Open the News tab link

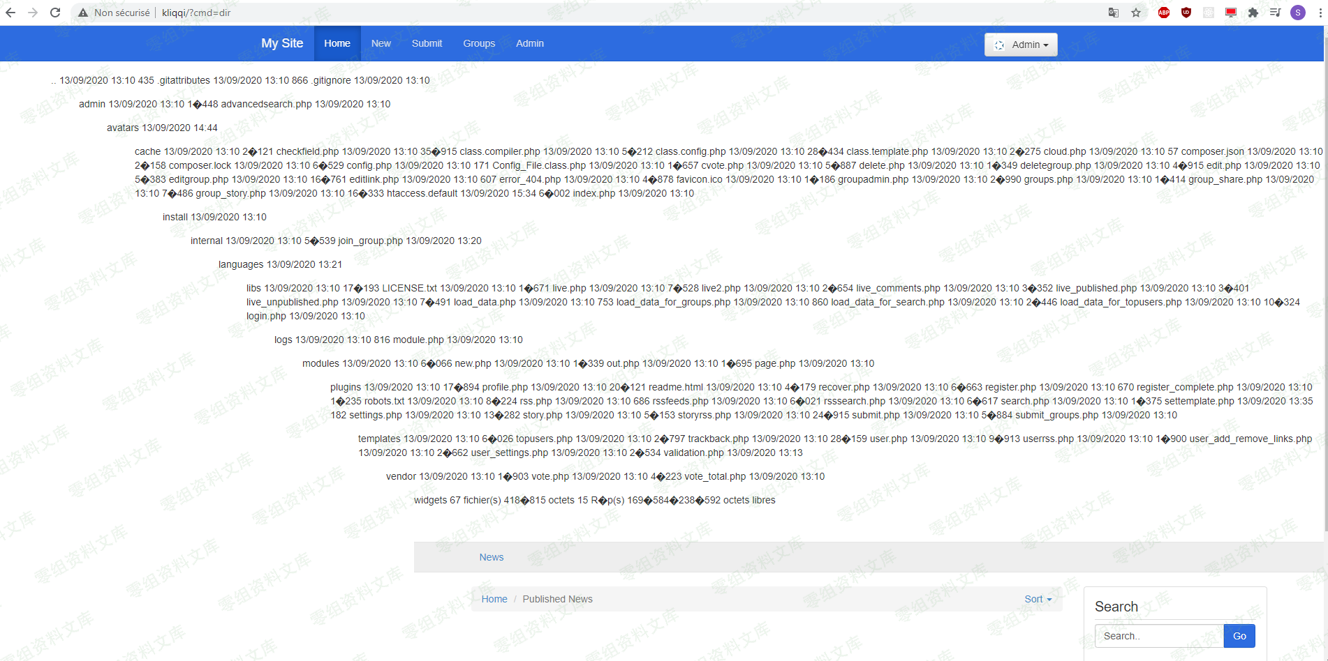[492, 557]
